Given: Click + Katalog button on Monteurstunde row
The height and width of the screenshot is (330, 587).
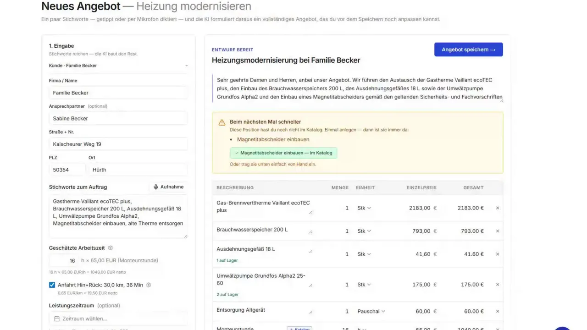Looking at the screenshot, I should coord(299,329).
